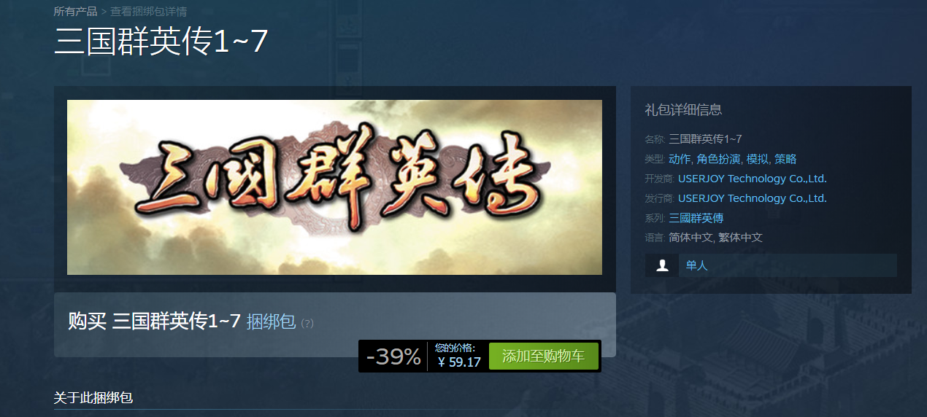The image size is (927, 417).
Task: Open the 所有产品 breadcrumb link
Action: click(x=75, y=12)
